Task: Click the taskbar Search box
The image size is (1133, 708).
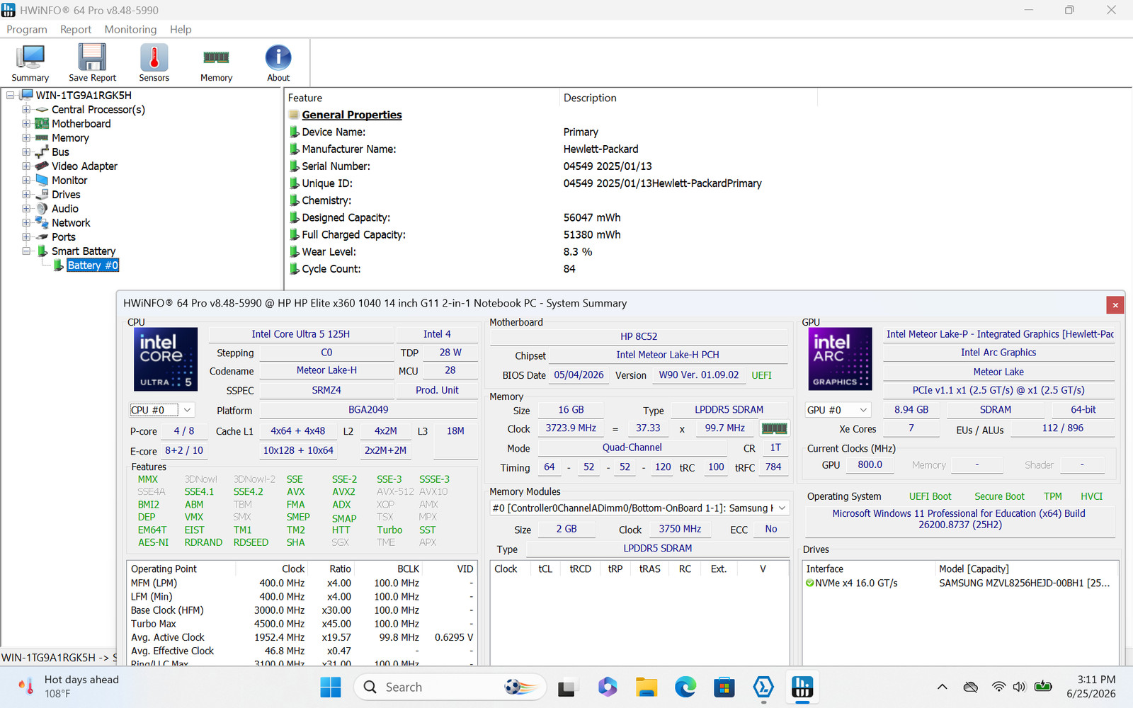Action: [450, 687]
